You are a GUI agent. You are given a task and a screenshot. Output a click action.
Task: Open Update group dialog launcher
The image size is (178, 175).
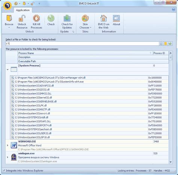click(73, 32)
